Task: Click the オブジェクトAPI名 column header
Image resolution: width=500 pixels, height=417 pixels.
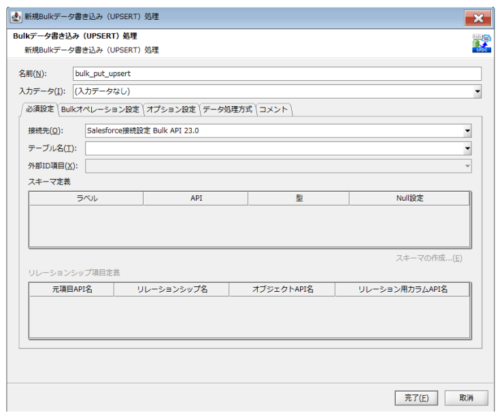Action: point(282,289)
